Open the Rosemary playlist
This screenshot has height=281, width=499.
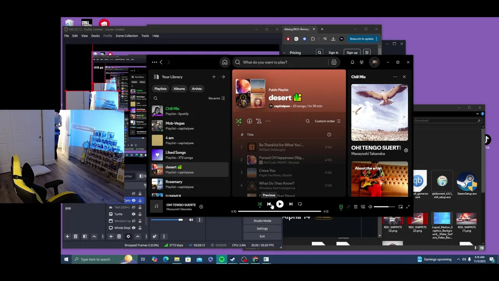189,184
